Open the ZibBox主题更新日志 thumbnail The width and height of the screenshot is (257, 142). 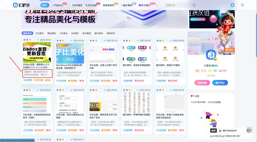[37, 52]
